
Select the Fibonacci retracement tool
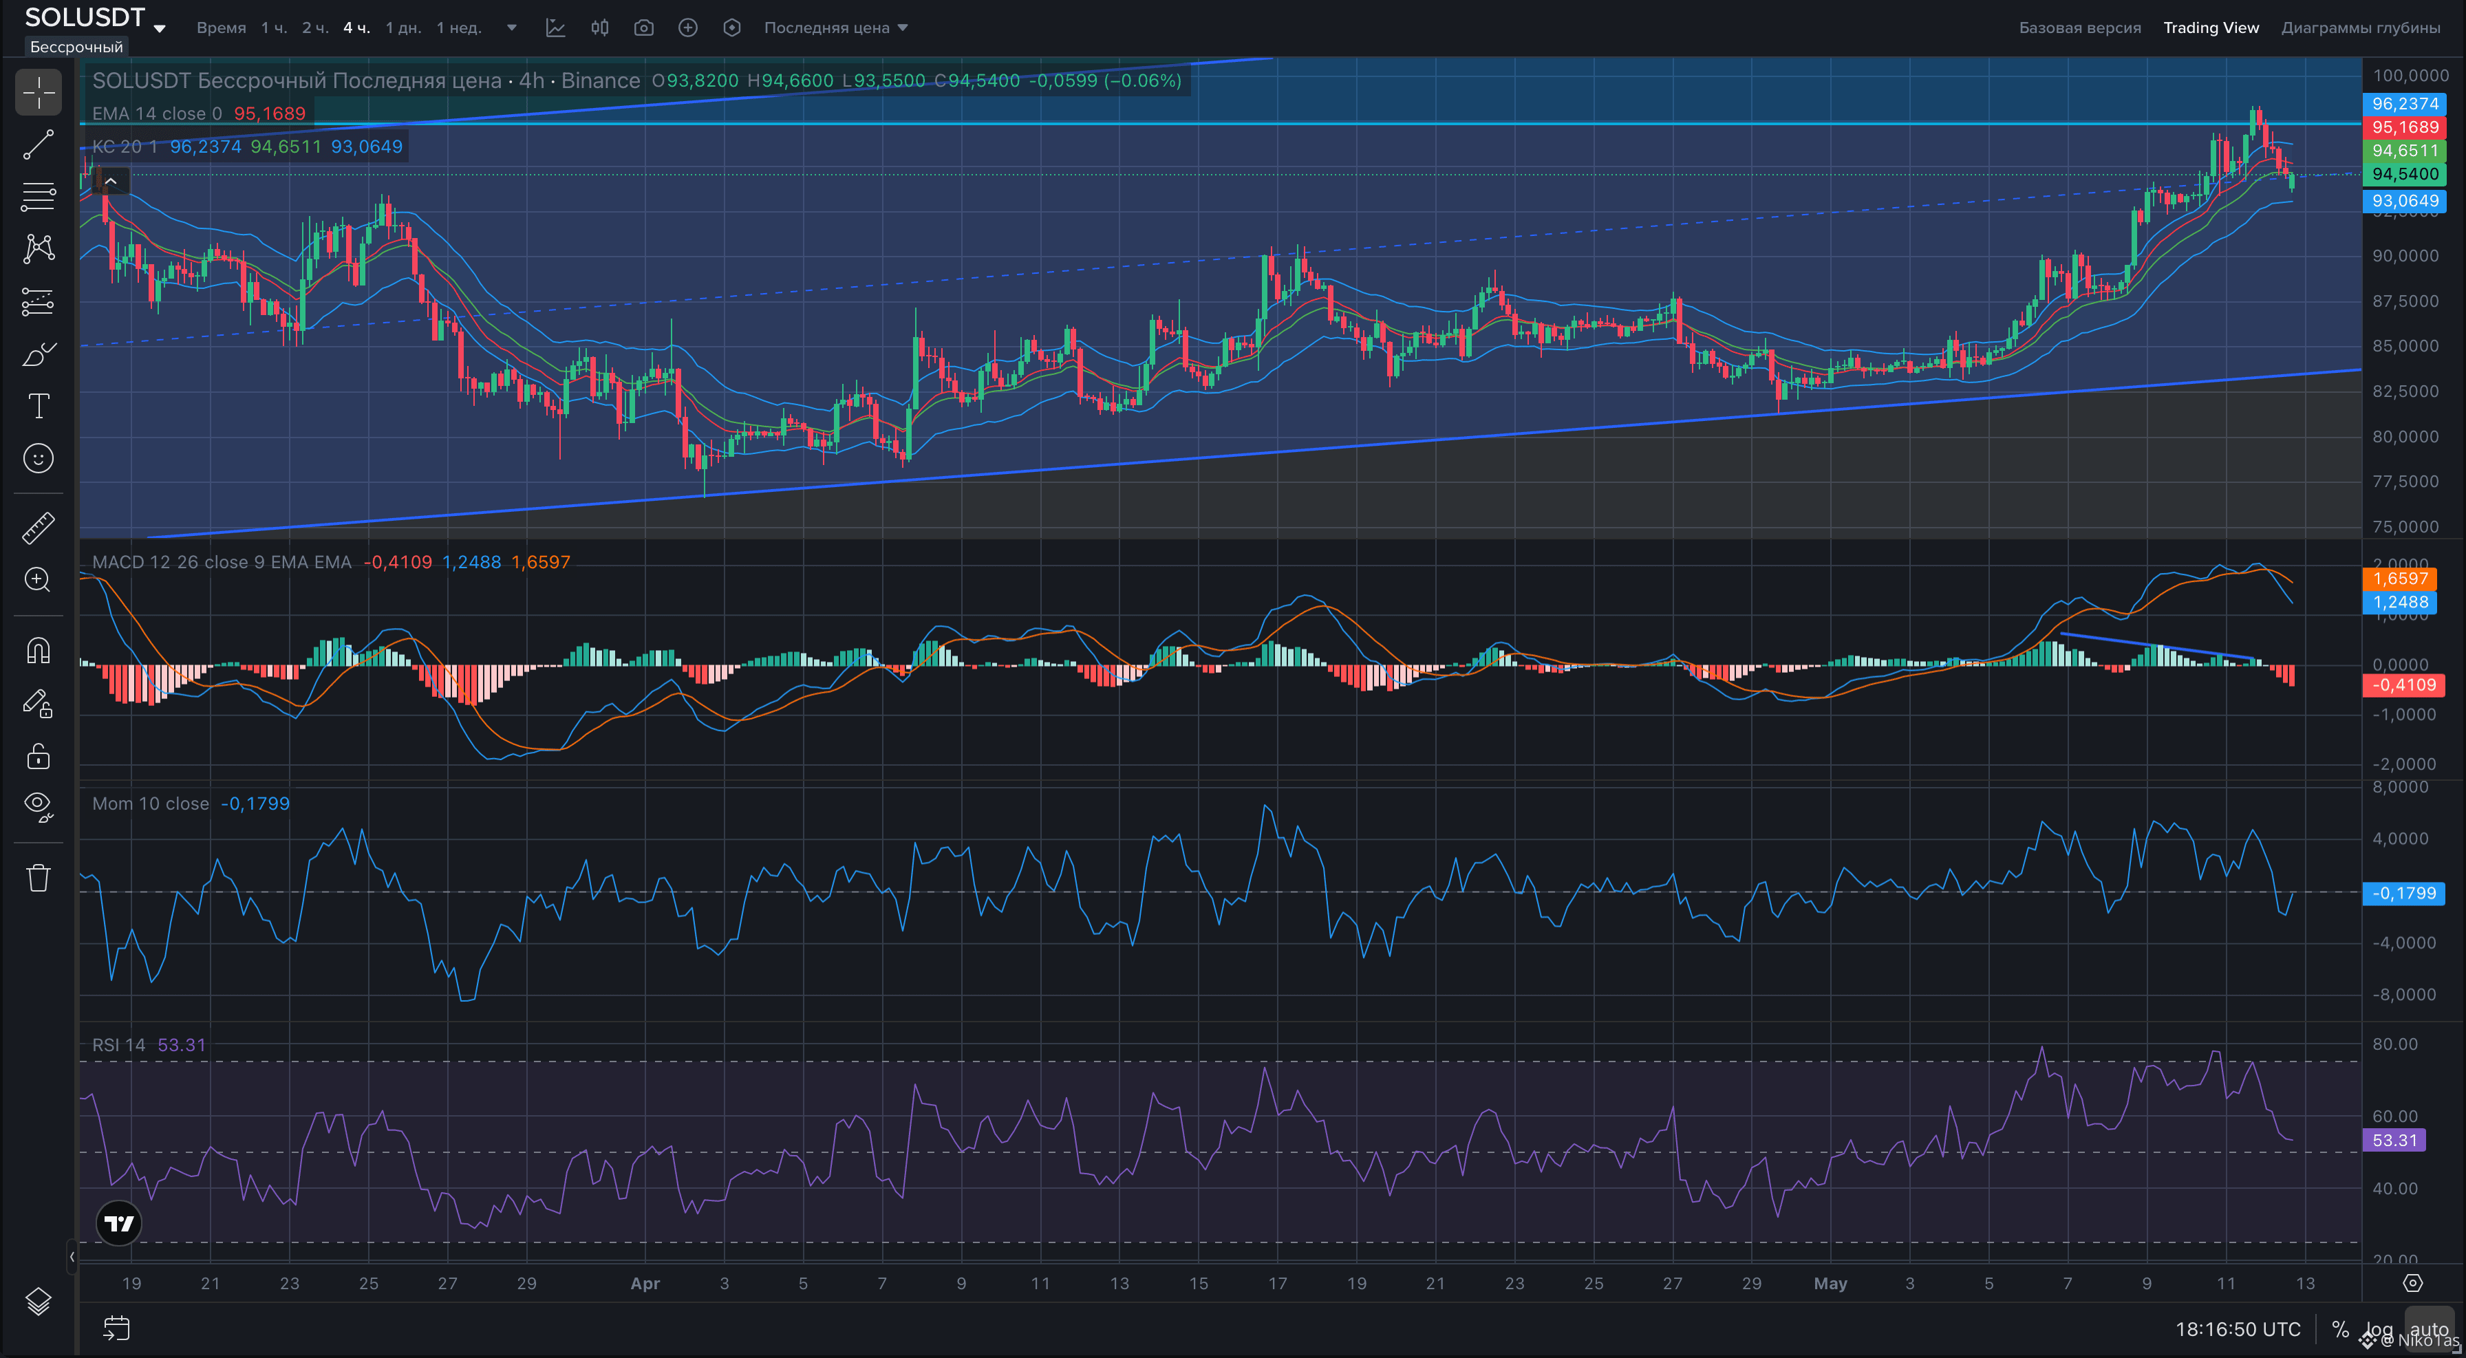tap(39, 197)
